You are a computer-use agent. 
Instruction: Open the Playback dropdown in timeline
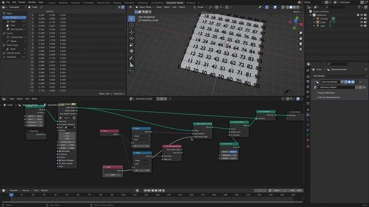point(14,190)
